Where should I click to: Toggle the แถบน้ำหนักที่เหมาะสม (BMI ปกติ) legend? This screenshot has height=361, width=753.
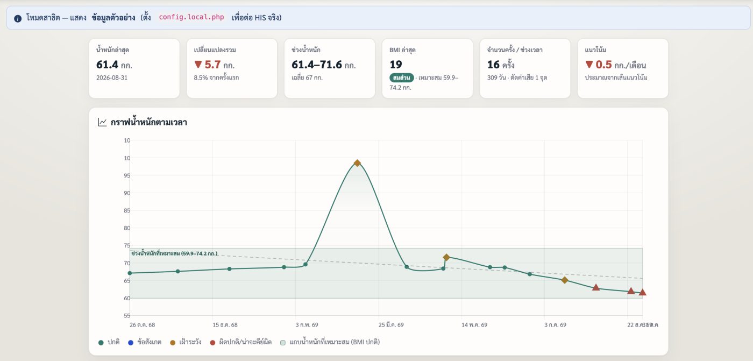pos(330,342)
